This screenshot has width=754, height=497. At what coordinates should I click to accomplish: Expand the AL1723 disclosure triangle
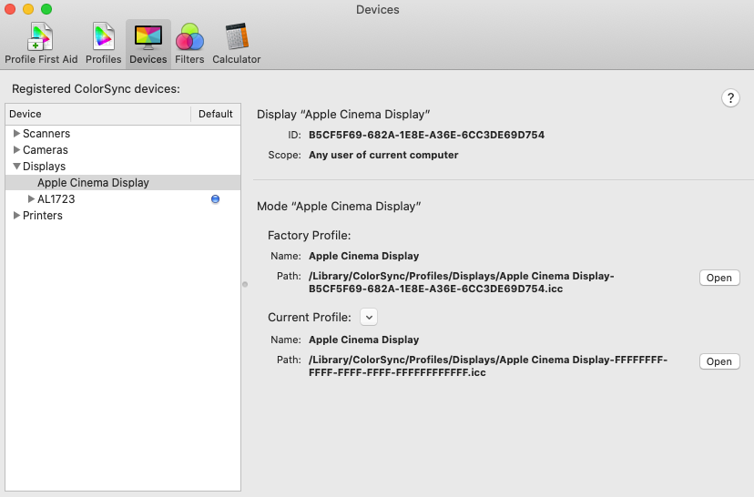31,198
